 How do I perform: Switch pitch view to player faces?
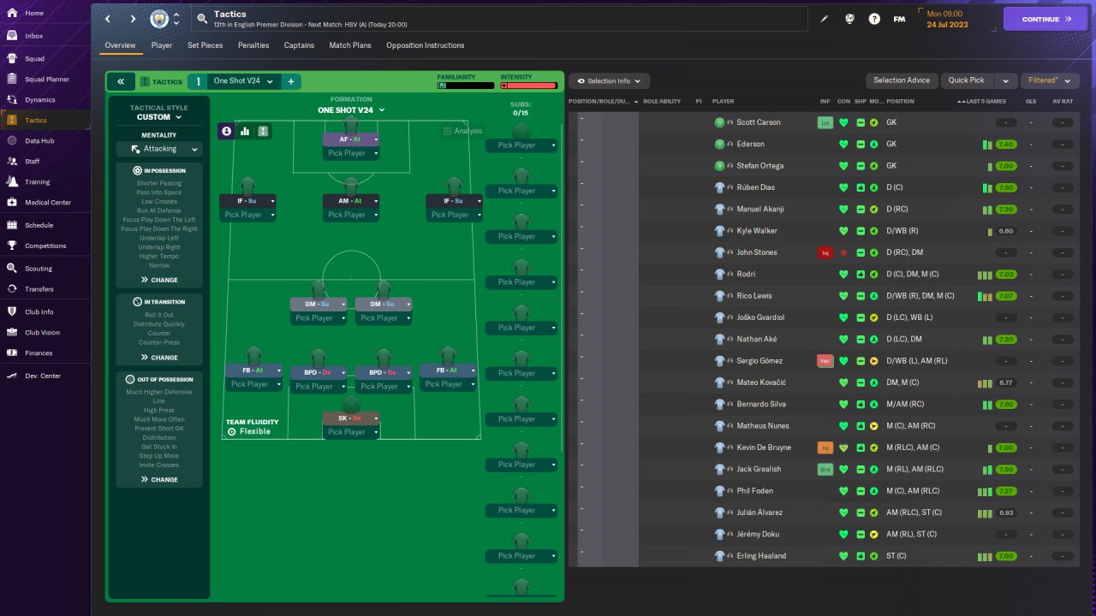point(226,131)
